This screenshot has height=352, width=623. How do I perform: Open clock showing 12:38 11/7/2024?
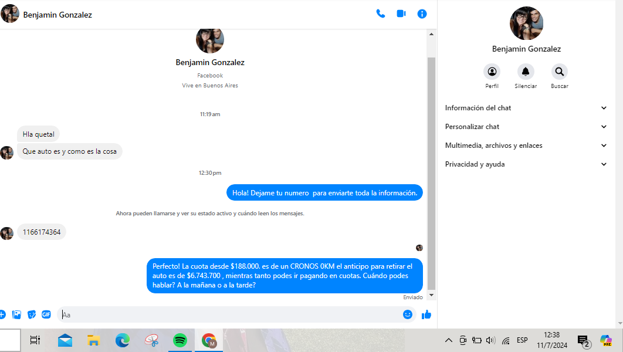pos(552,340)
